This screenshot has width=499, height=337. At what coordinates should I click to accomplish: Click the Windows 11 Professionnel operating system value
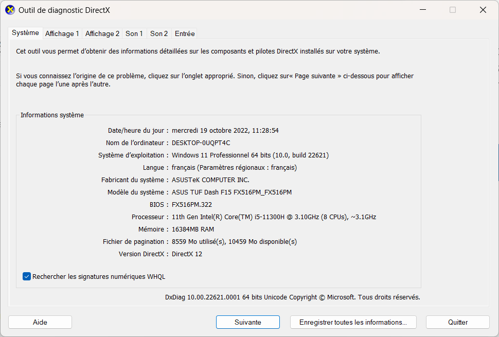[x=250, y=155]
